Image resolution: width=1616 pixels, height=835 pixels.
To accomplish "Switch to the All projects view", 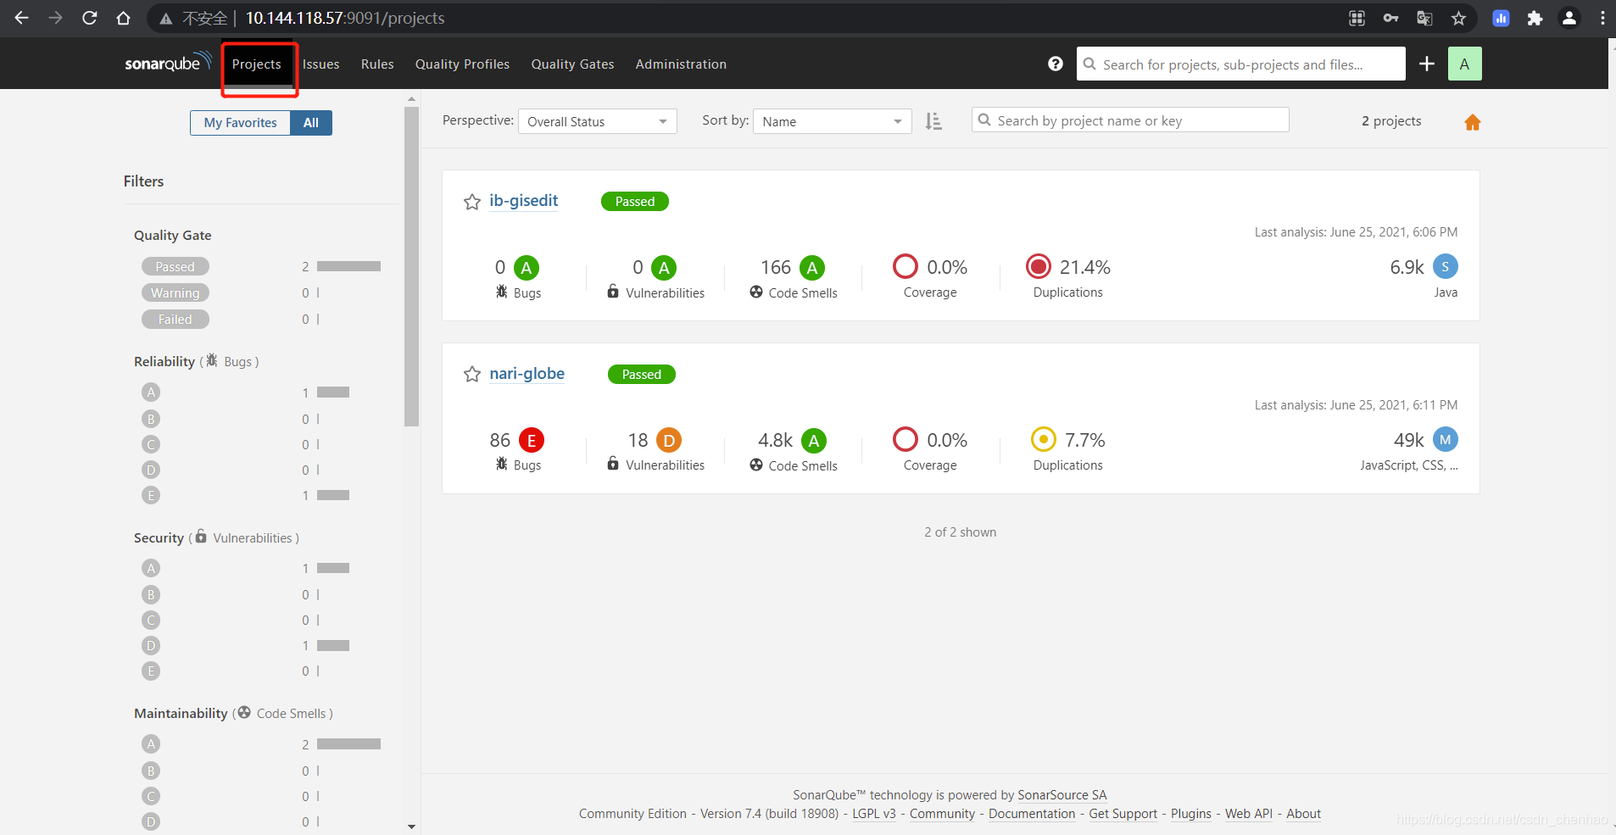I will click(311, 123).
